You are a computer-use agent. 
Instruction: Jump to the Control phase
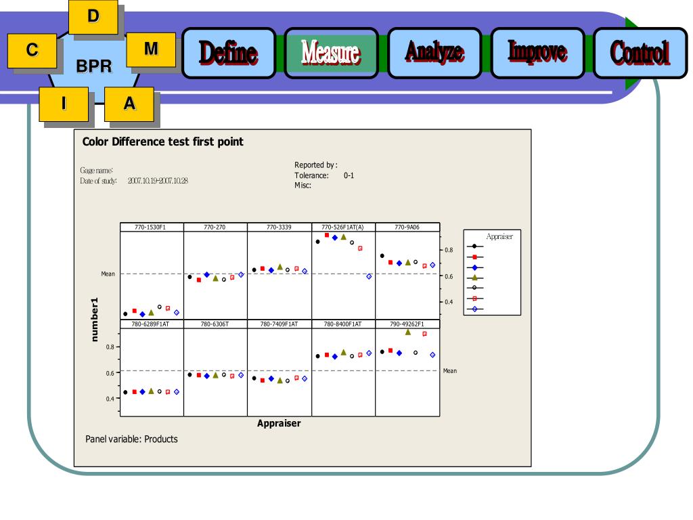click(x=640, y=53)
